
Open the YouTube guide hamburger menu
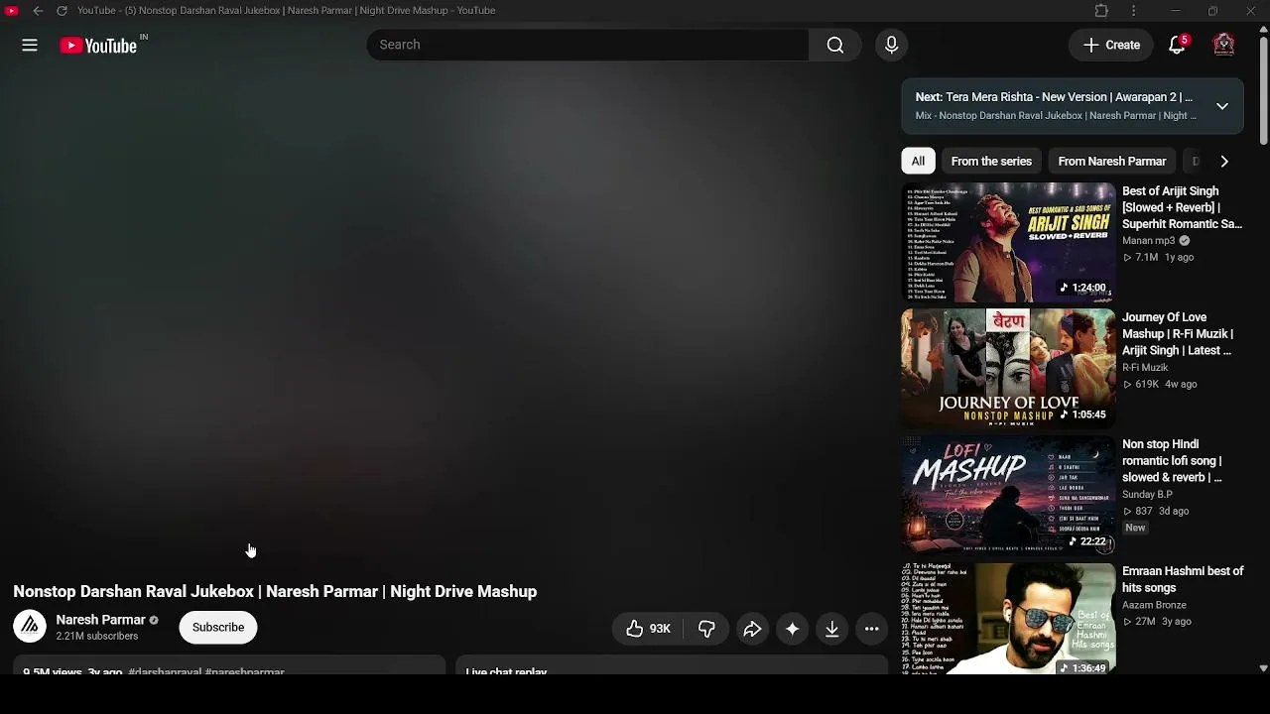click(x=30, y=45)
